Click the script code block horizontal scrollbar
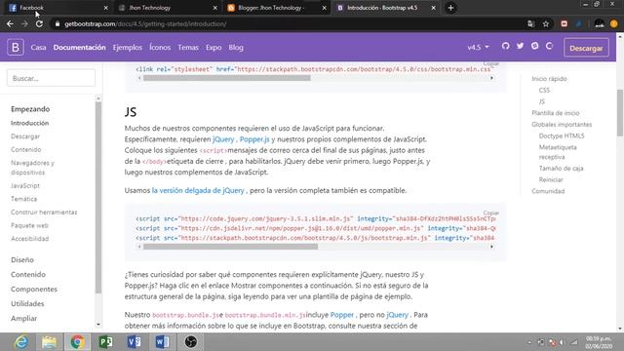The width and height of the screenshot is (624, 351). point(230,247)
